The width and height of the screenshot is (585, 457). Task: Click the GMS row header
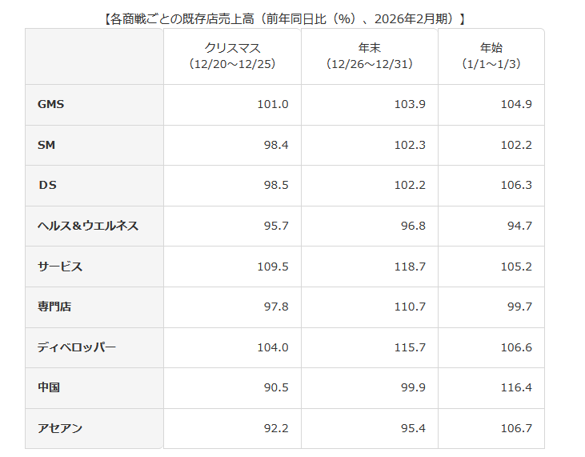(50, 105)
